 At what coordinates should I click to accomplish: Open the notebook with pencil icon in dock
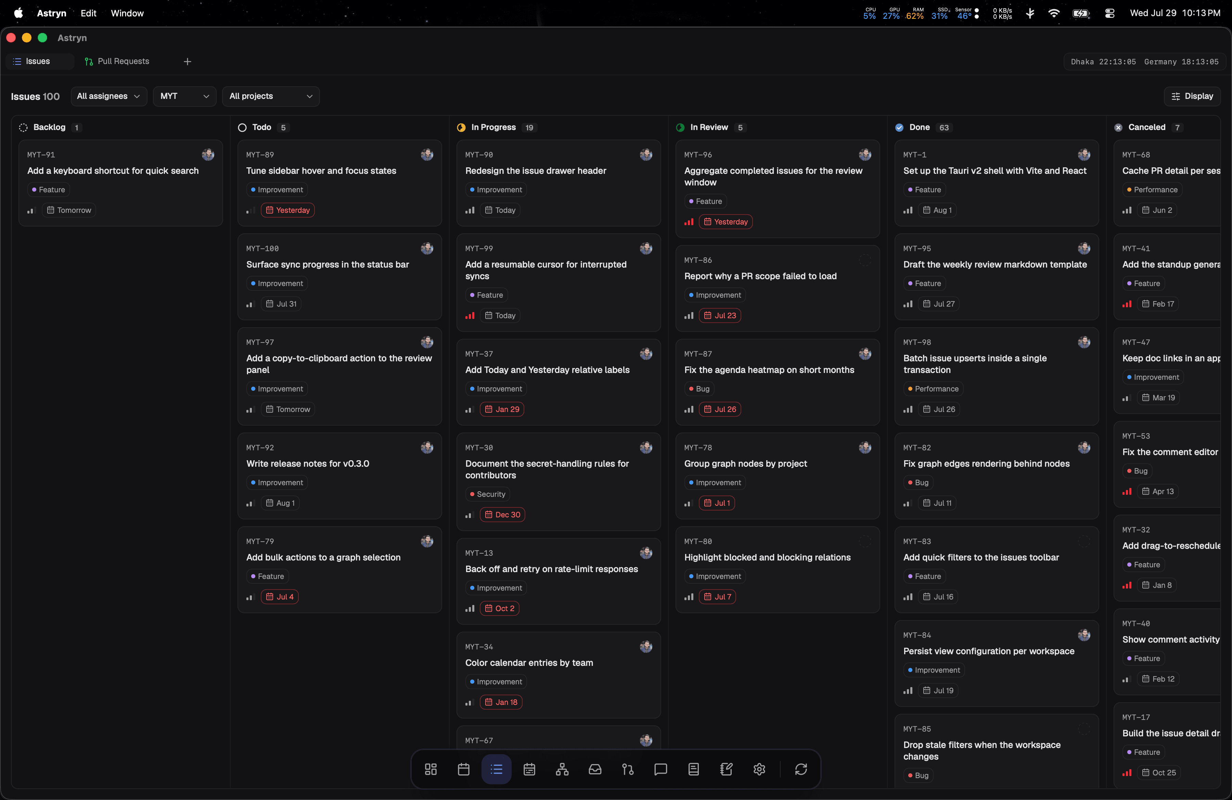pos(726,770)
